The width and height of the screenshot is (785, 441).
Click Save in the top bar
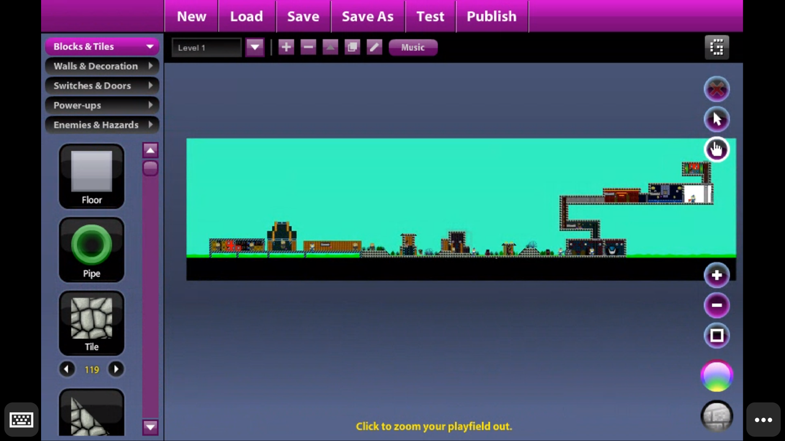[x=303, y=17]
